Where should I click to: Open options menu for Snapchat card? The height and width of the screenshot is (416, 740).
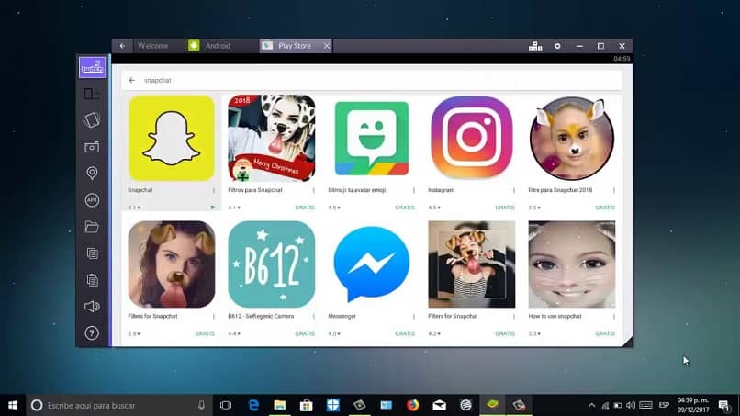[x=213, y=190]
